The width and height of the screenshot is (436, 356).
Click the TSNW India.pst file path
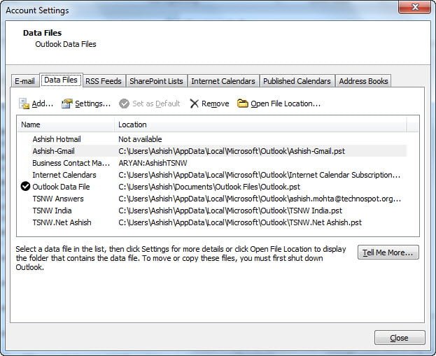coord(230,211)
